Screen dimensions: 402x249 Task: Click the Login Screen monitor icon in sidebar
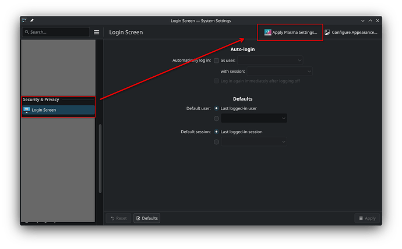pos(26,110)
